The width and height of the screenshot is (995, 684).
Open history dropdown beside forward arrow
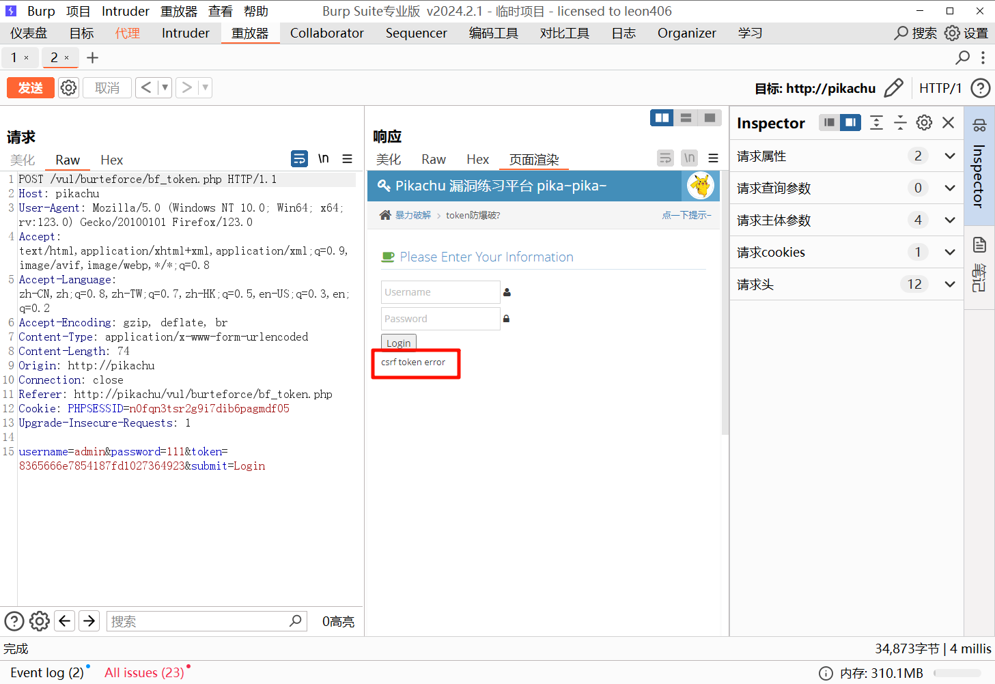(205, 87)
